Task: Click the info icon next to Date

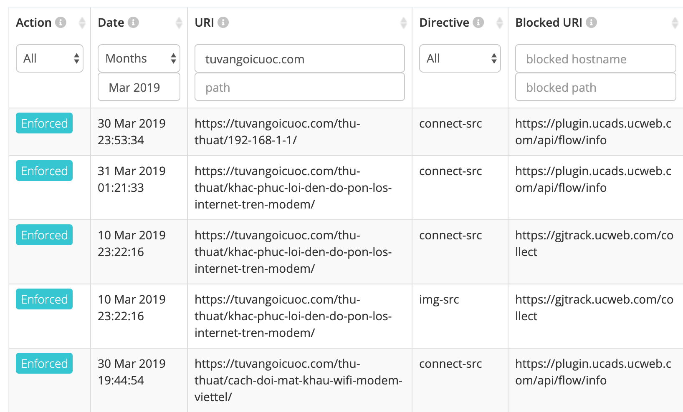Action: (133, 22)
